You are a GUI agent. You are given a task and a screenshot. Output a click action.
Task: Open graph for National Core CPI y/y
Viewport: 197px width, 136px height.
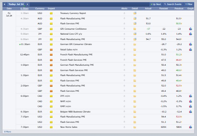click(x=191, y=34)
